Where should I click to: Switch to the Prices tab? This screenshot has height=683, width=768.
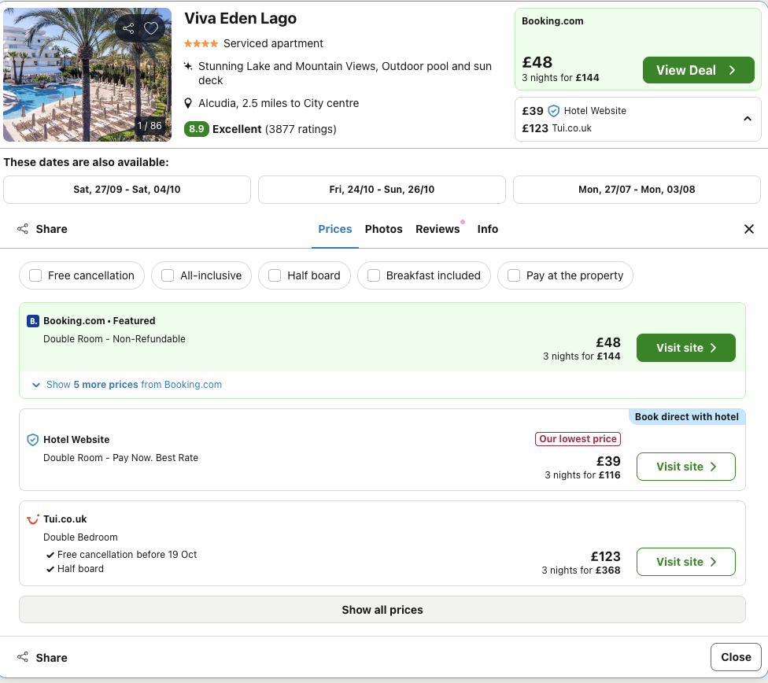click(335, 229)
